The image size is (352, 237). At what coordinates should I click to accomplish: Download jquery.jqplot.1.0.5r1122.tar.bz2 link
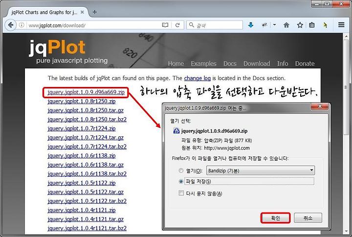point(87,201)
